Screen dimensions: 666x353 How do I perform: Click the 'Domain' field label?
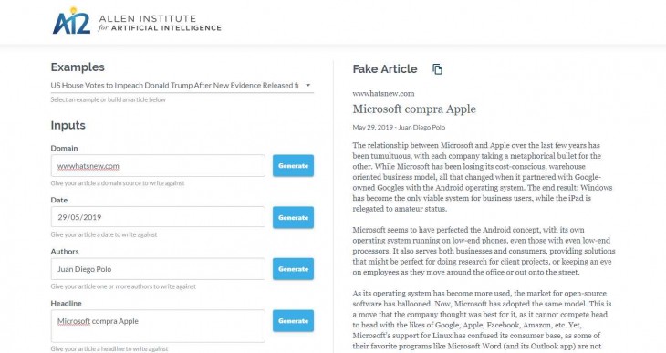tap(64, 149)
